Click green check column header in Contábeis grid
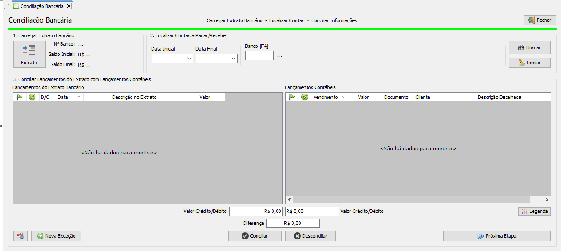Viewport: 561px width, 251px height. pyautogui.click(x=305, y=97)
